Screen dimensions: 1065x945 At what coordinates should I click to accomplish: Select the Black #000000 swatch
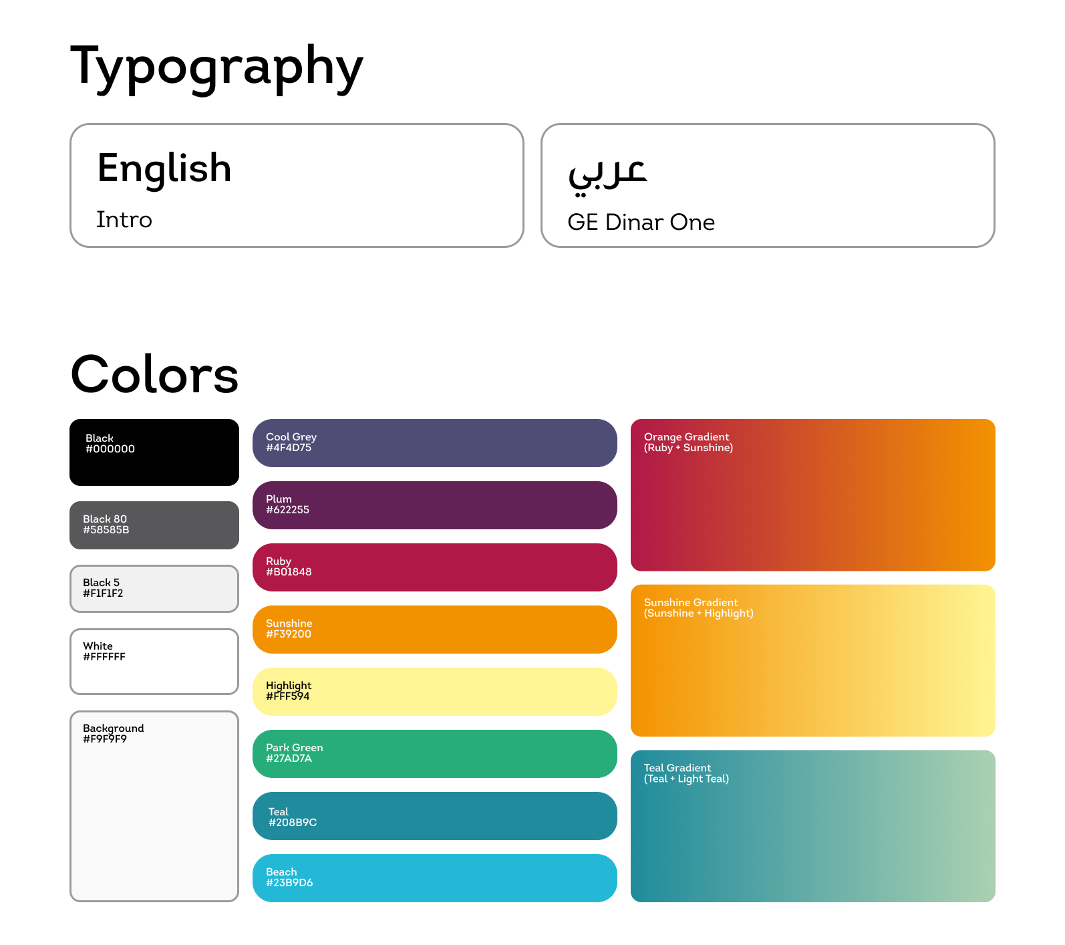click(x=154, y=452)
